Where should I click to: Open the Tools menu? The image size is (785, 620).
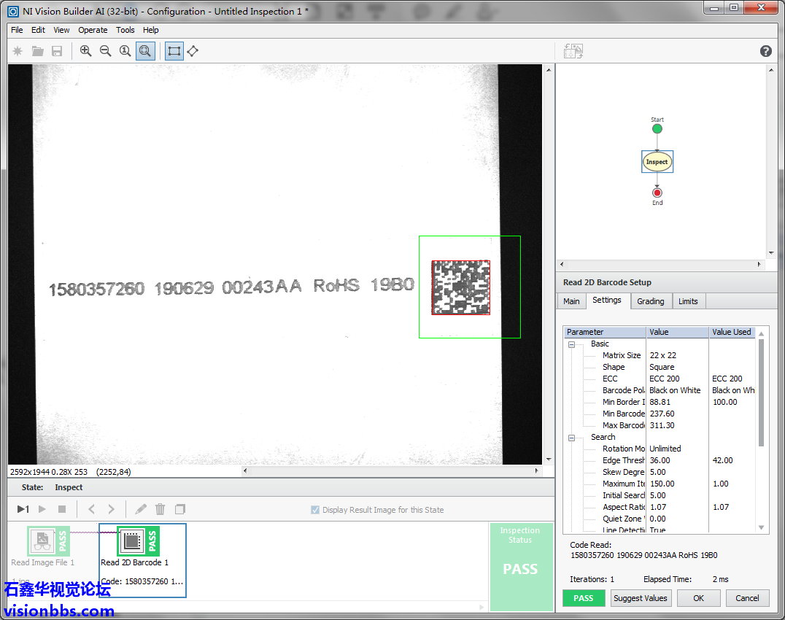(x=125, y=30)
